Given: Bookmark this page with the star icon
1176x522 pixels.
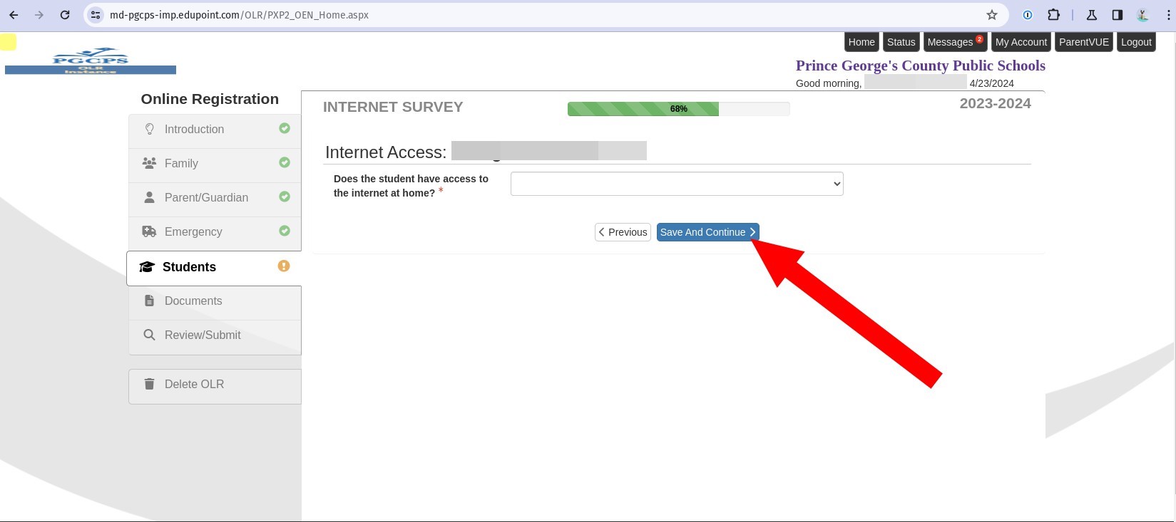Looking at the screenshot, I should click(x=991, y=15).
